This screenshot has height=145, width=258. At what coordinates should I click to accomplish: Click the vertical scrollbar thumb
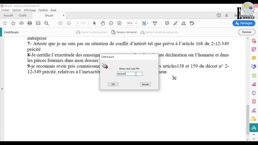click(x=248, y=120)
